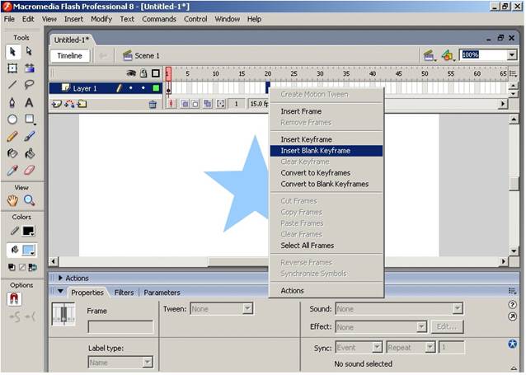This screenshot has height=375, width=526.
Task: Toggle Edit Multiple Frames button
Action: [208, 104]
